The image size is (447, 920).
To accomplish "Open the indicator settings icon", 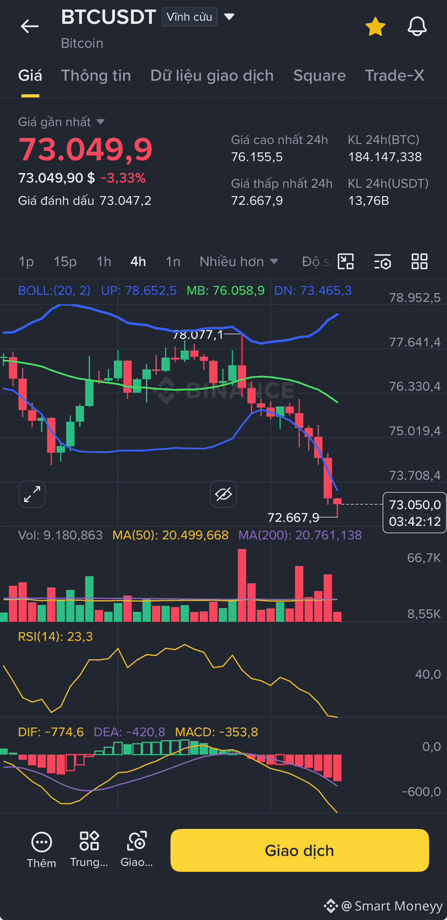I will click(383, 262).
